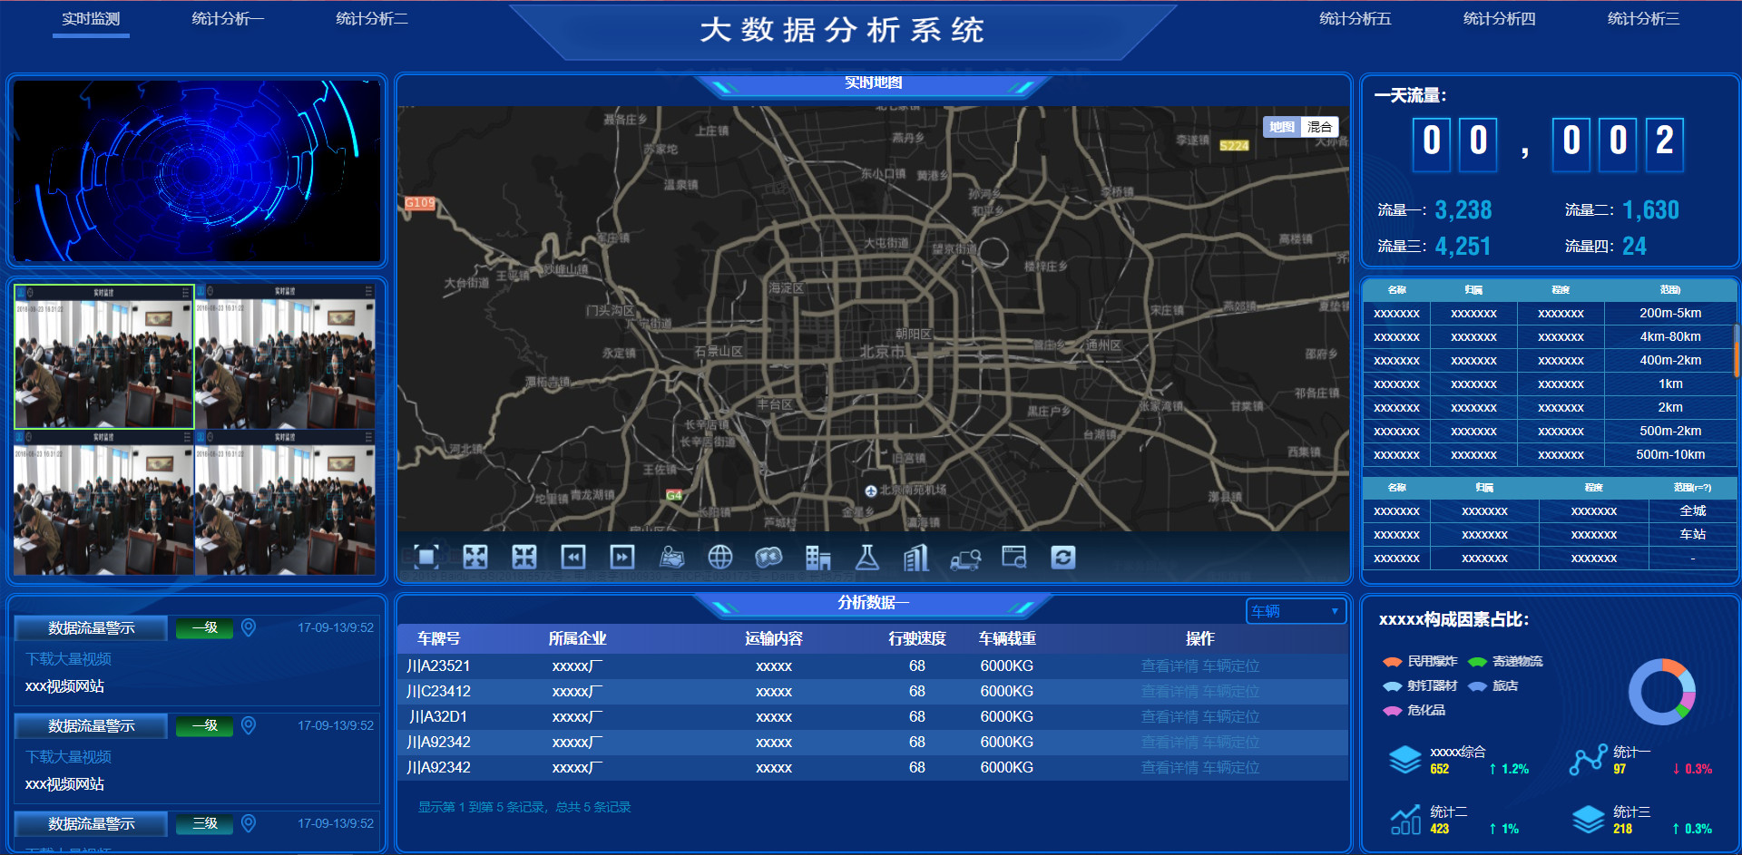Click 车辆定位 for plate 川A32D1
Screen dimensions: 1742x855
[1231, 716]
